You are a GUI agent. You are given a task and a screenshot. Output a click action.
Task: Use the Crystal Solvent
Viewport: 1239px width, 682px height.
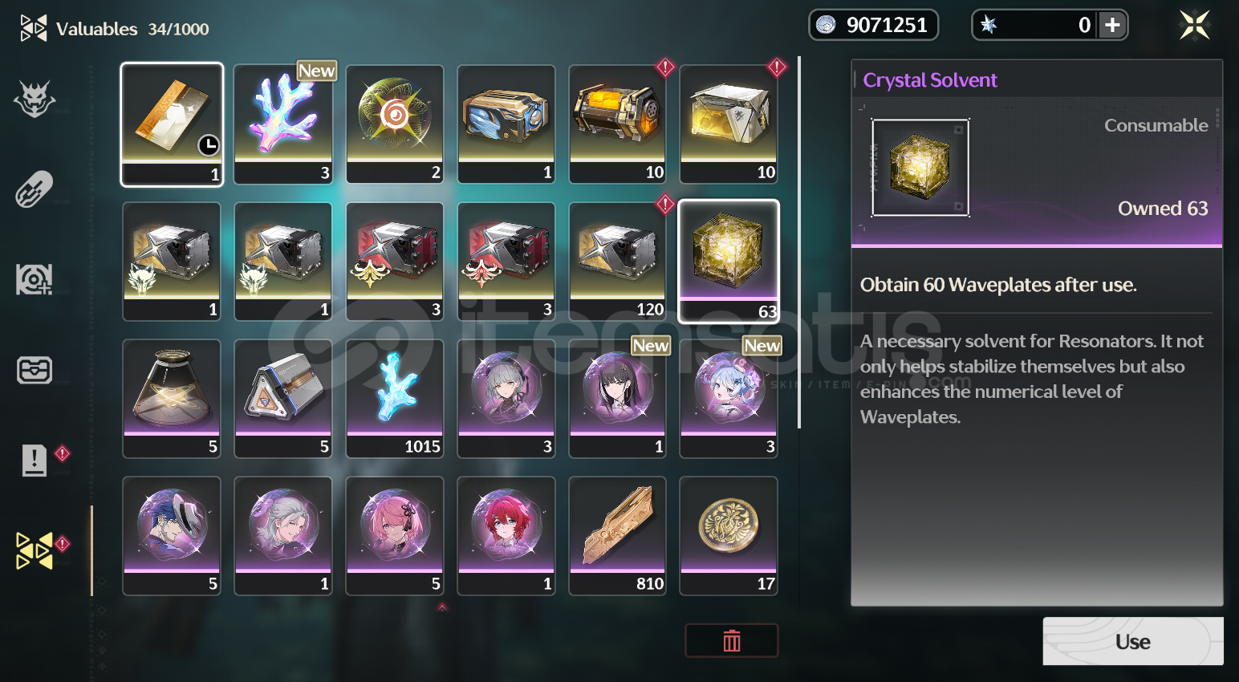(1132, 641)
